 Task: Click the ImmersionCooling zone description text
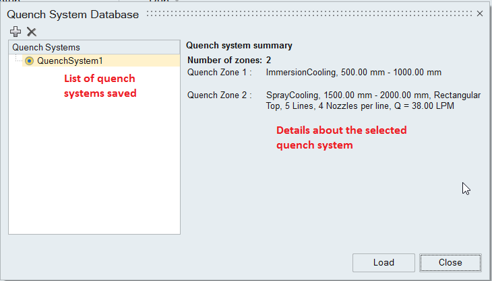[x=354, y=72]
